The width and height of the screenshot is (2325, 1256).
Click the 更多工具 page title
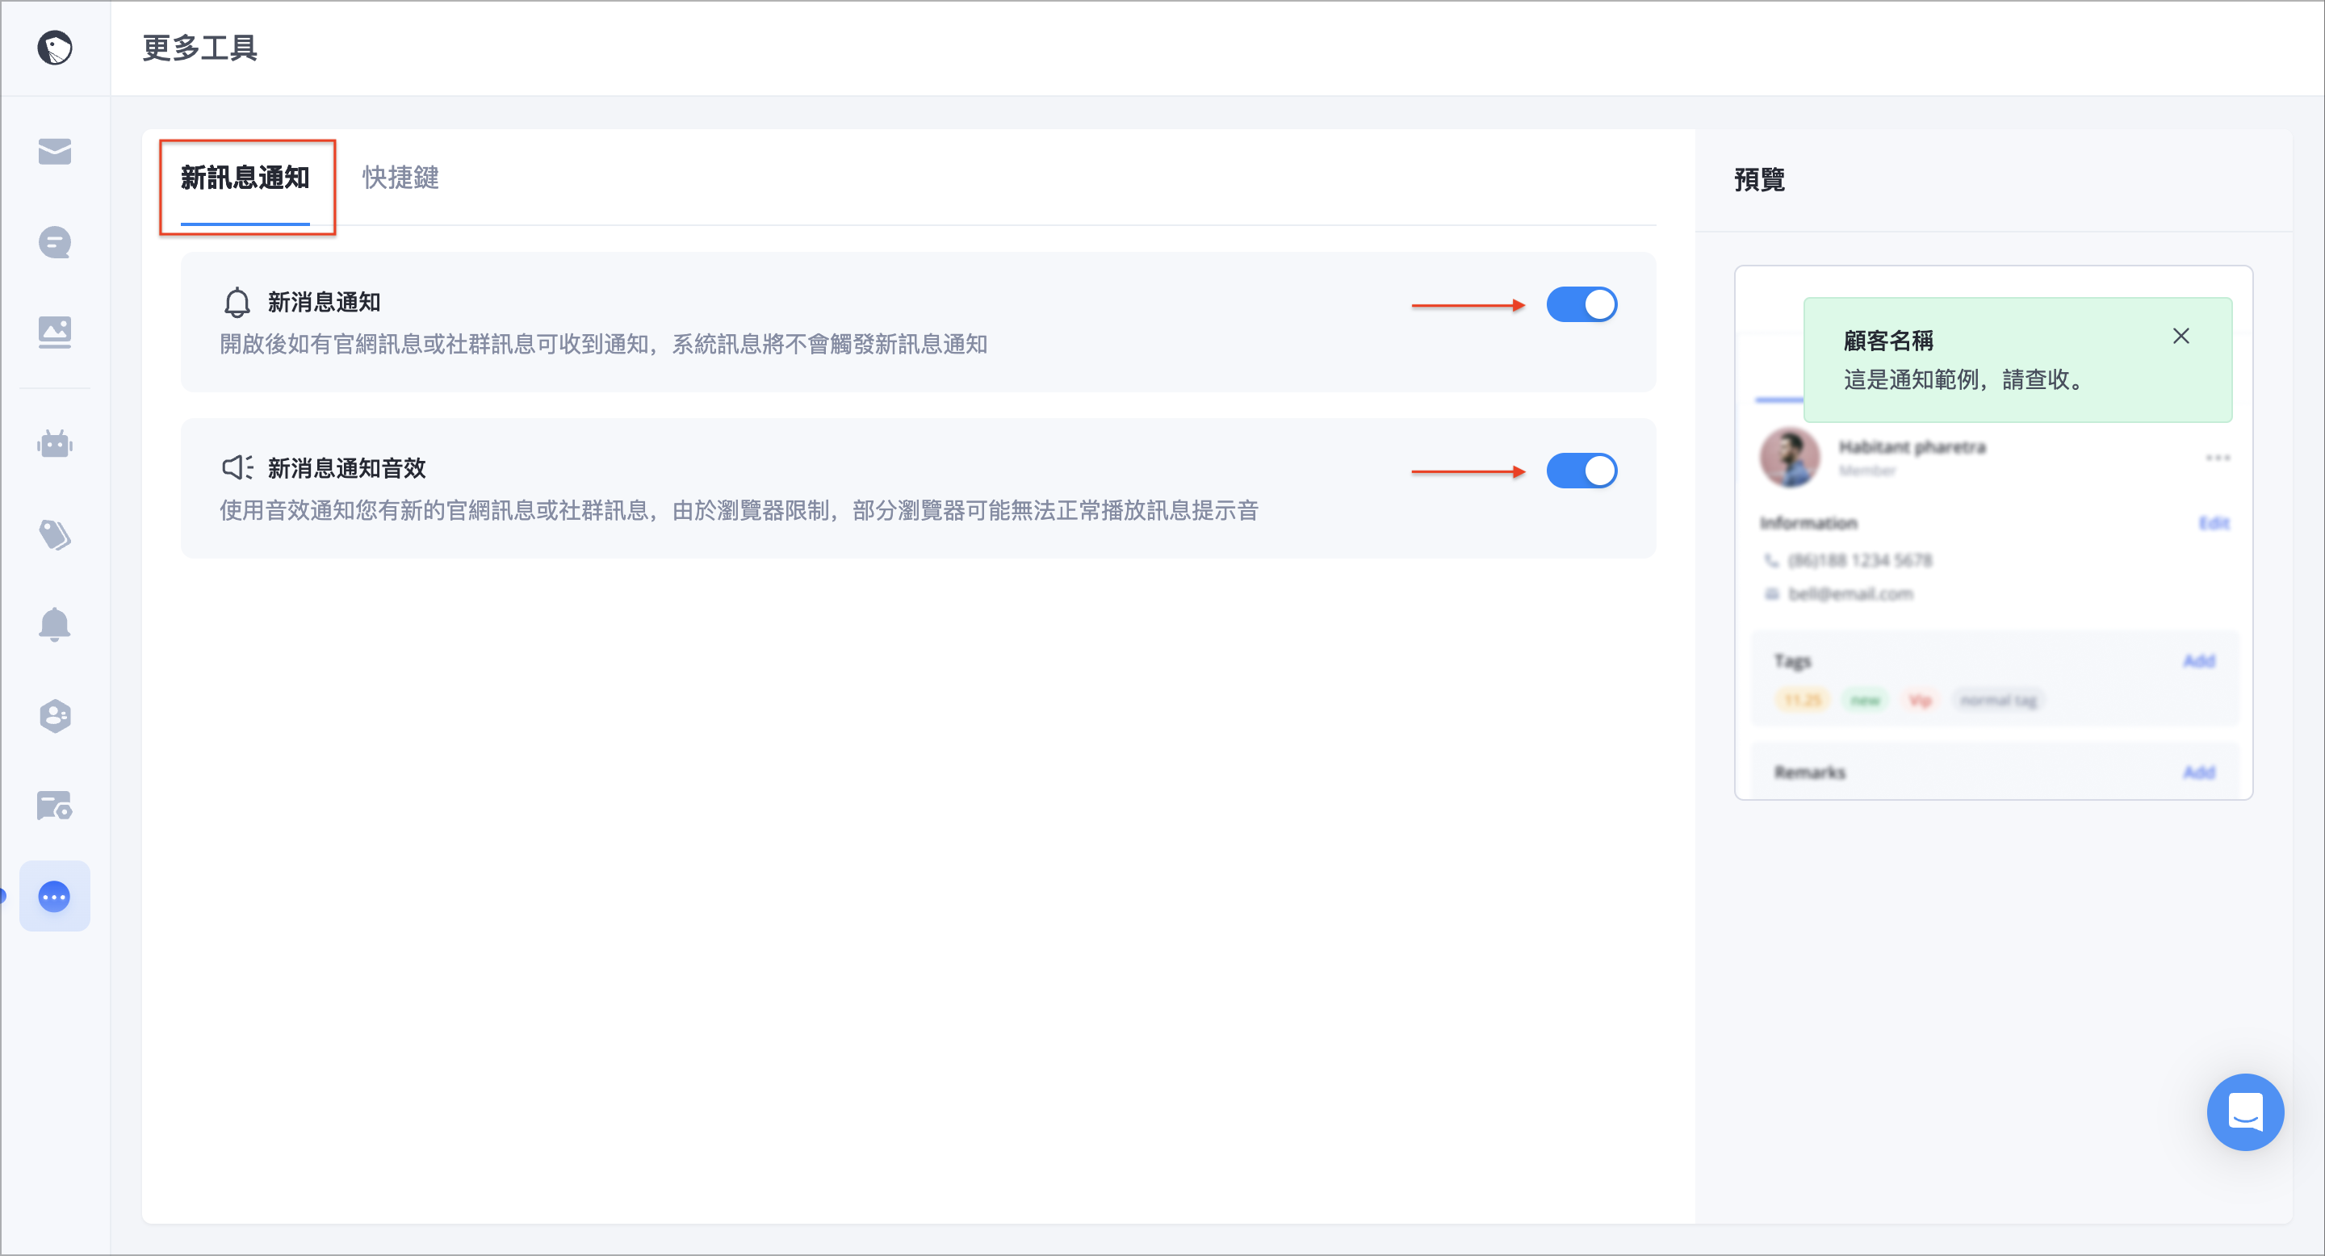coord(200,48)
